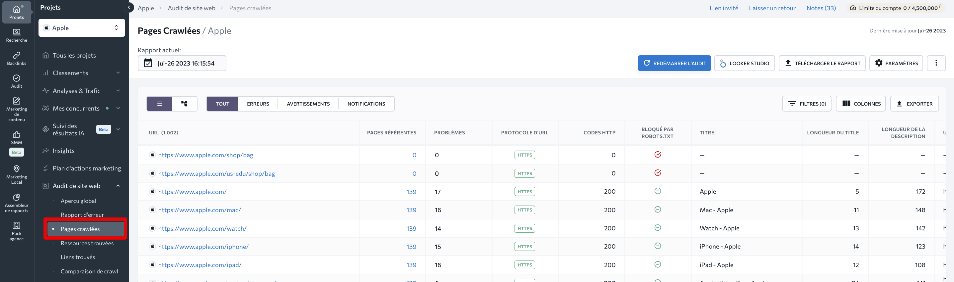Viewport: 954px width, 282px height.
Task: Click the Looker Studio button
Action: tap(745, 63)
